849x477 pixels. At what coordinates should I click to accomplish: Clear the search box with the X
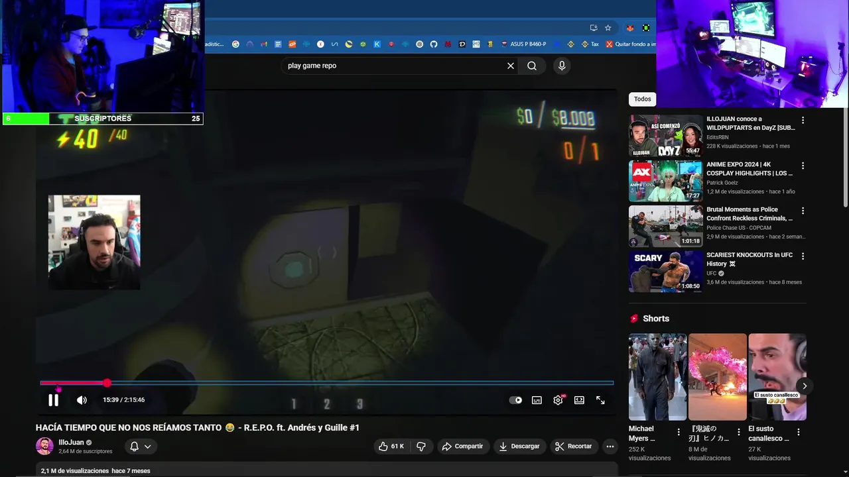[x=511, y=66]
